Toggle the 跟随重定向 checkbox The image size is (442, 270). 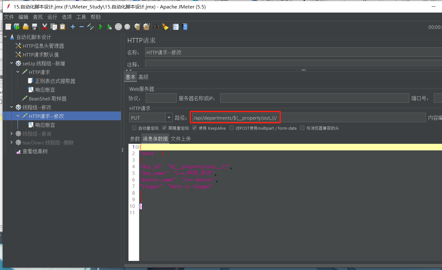[164, 128]
